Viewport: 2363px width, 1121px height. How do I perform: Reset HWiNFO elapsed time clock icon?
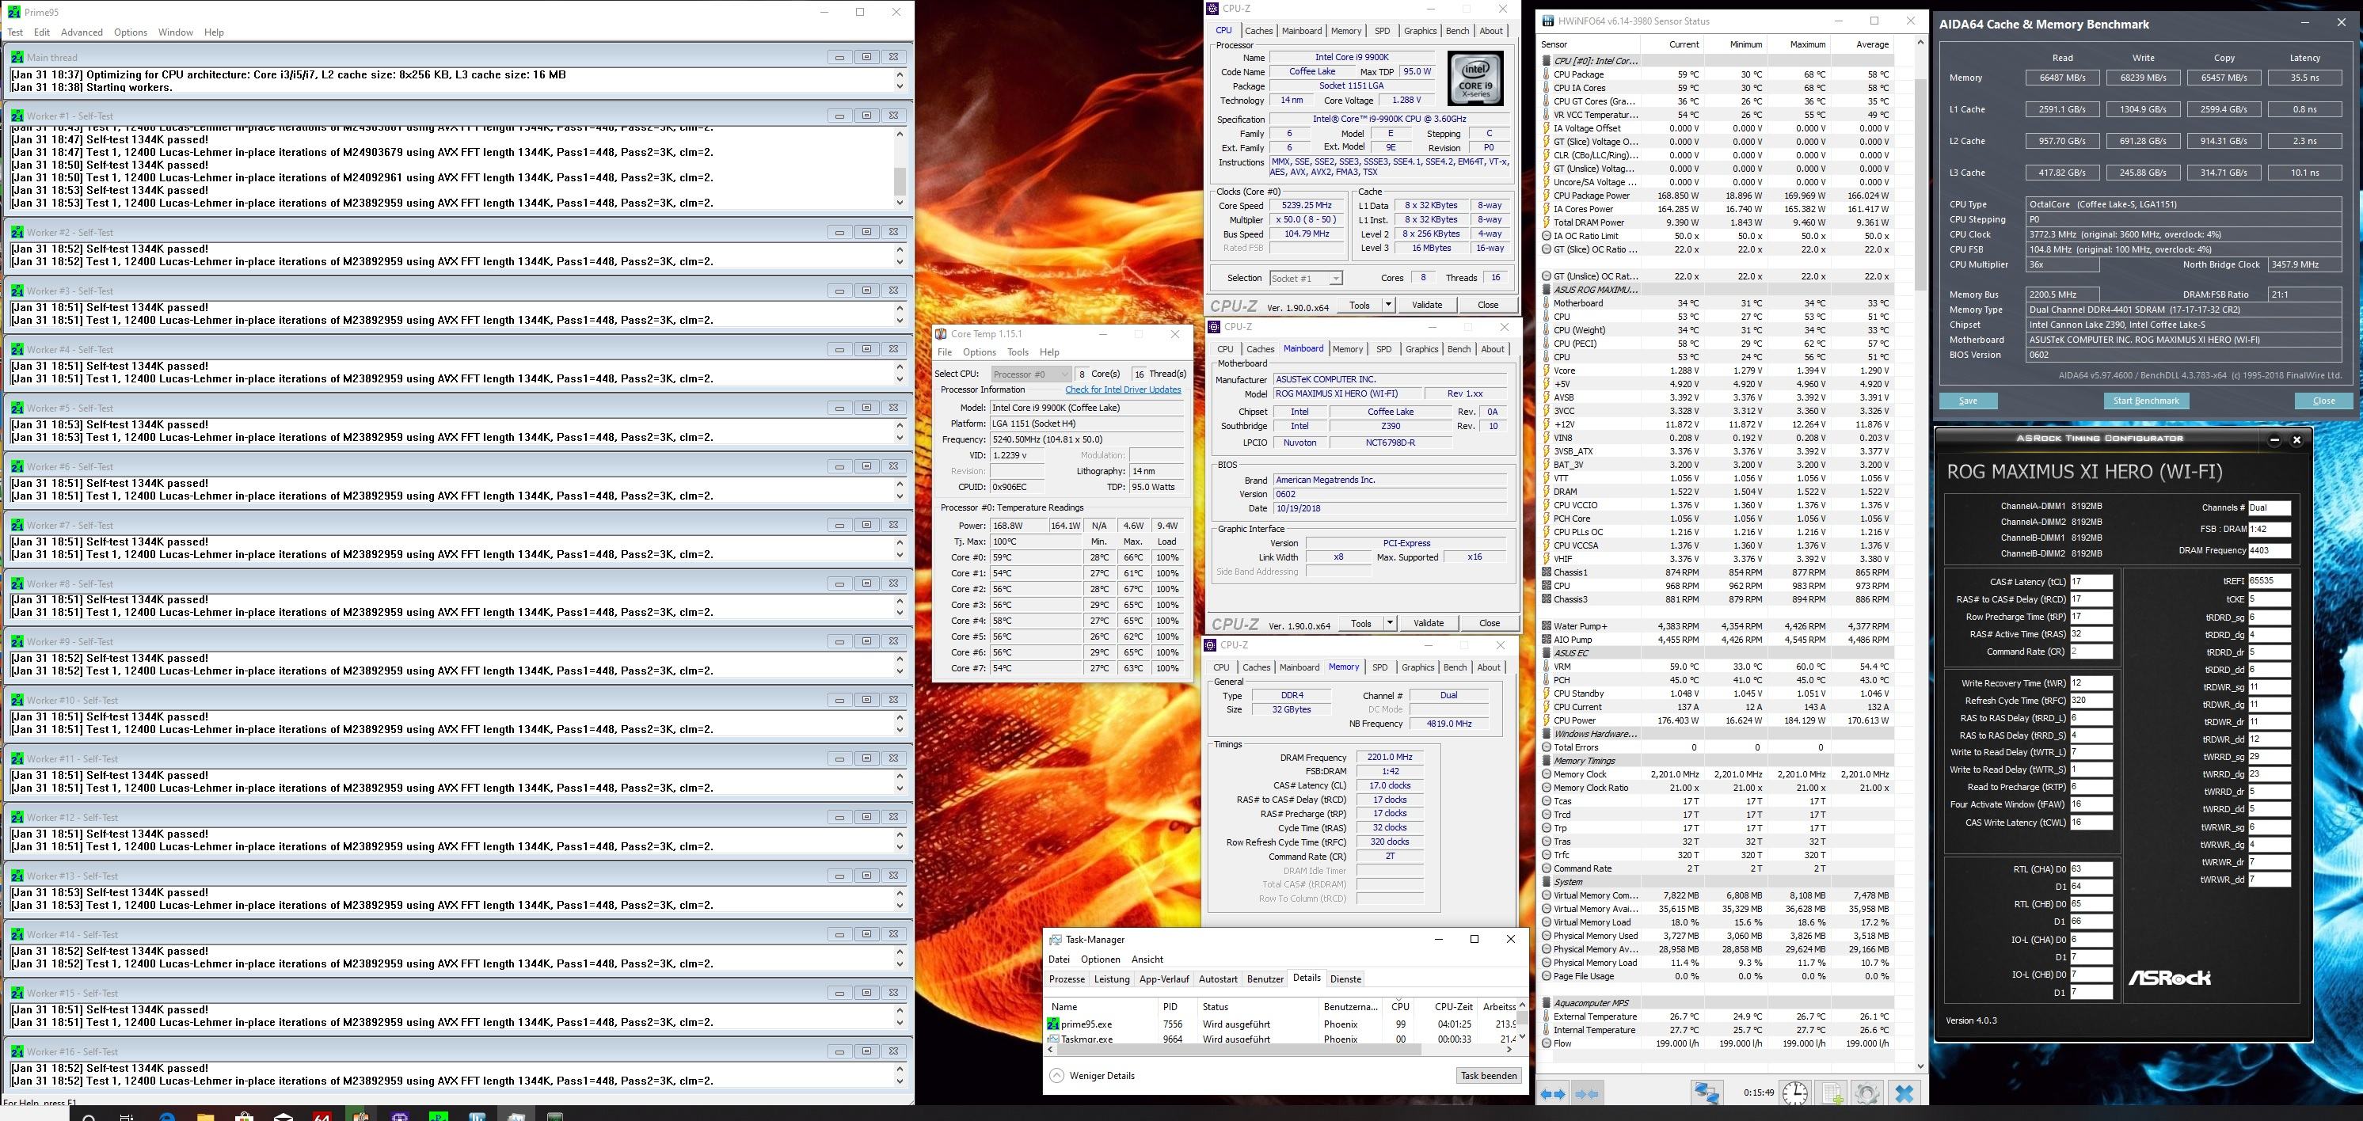click(1795, 1093)
